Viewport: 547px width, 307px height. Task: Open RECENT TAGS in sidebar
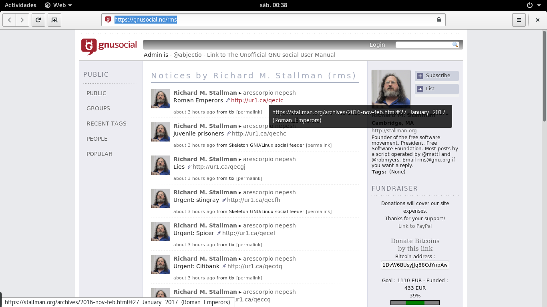click(107, 124)
